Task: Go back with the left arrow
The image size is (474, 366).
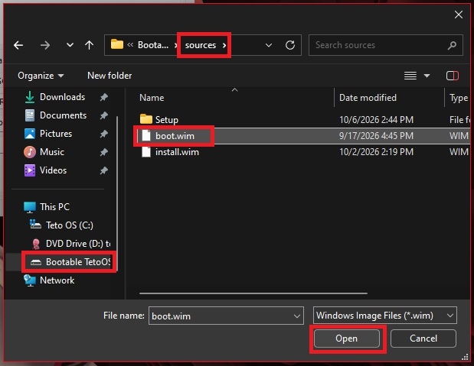Action: [x=18, y=45]
